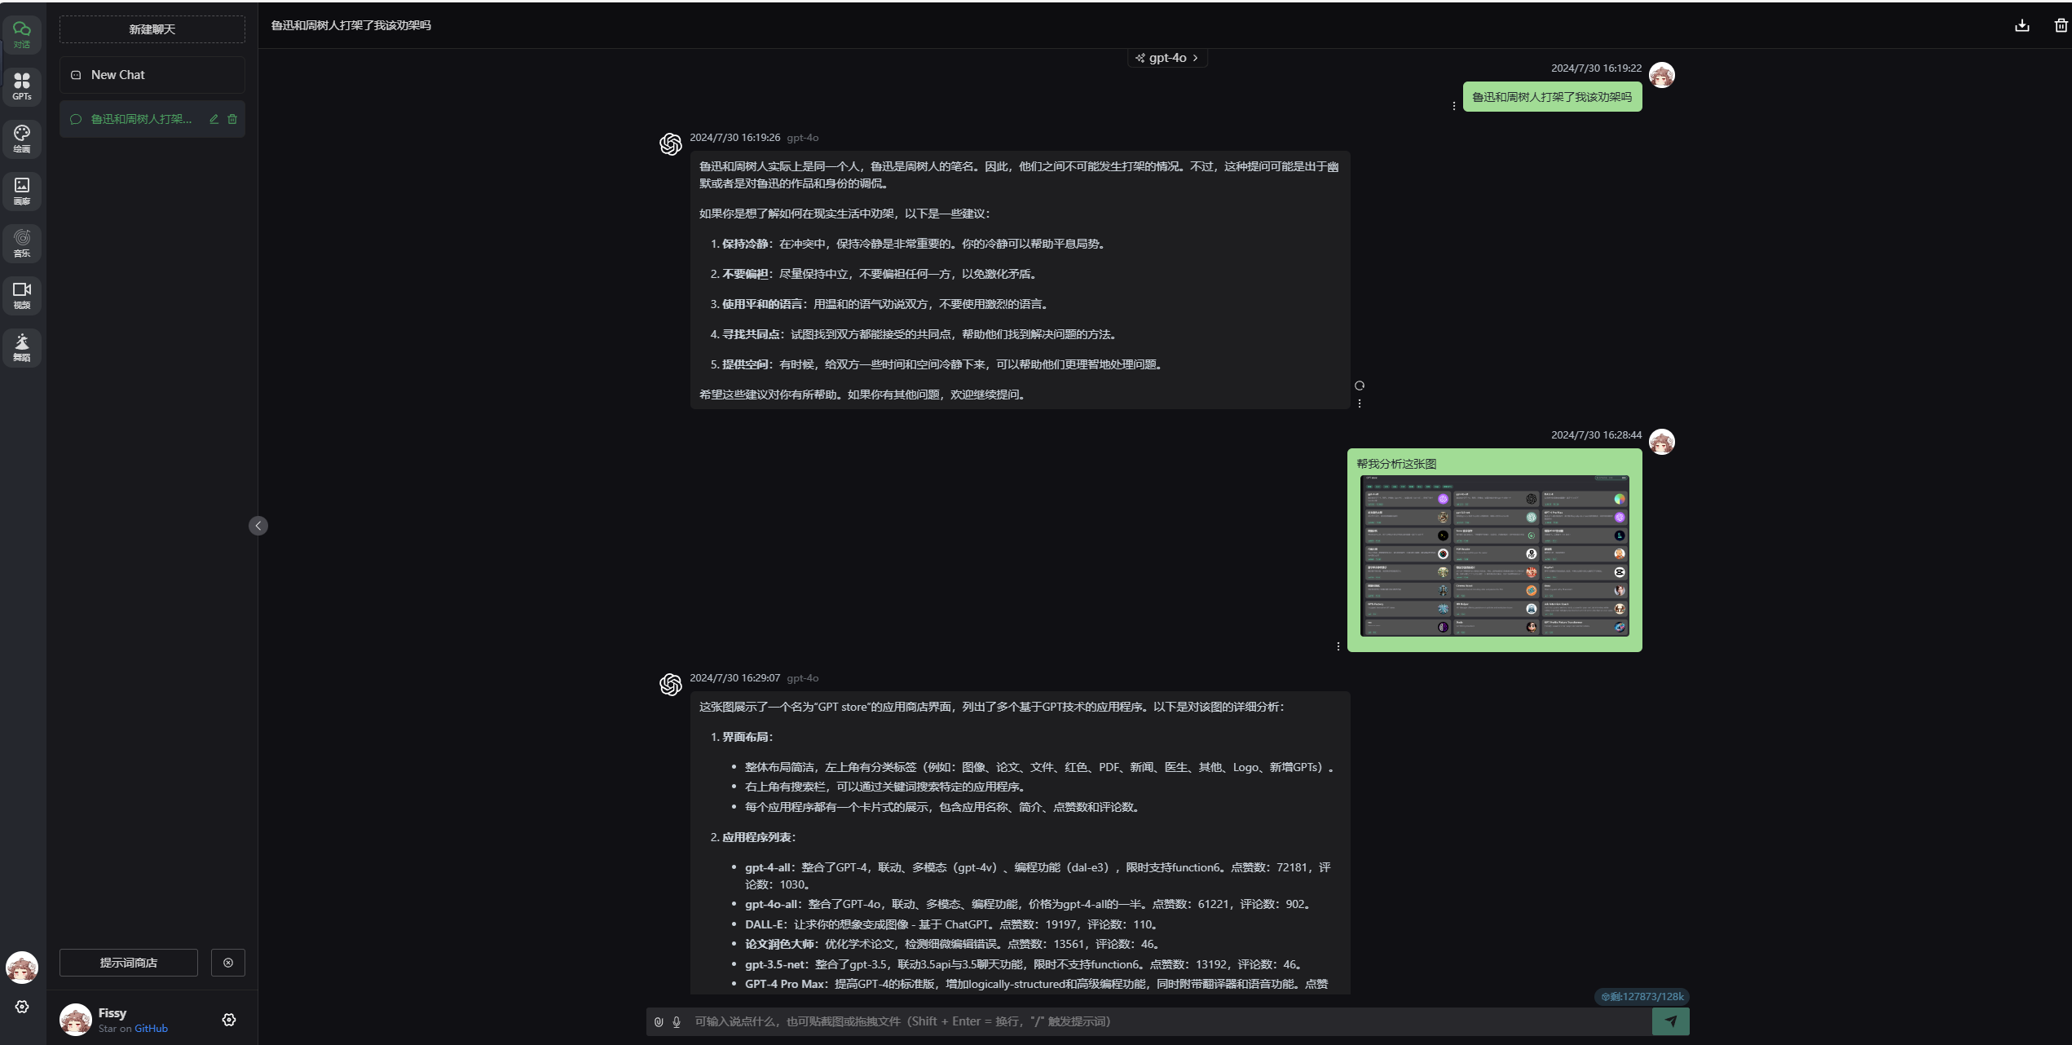Send the message with paper-plane button

(x=1671, y=1021)
